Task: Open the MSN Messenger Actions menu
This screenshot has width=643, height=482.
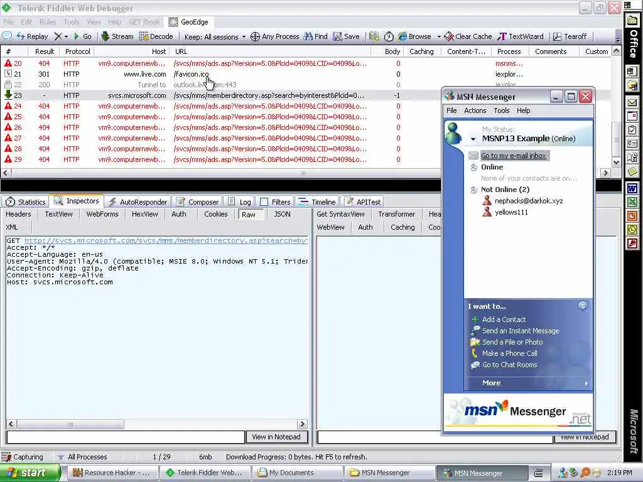Action: [475, 110]
